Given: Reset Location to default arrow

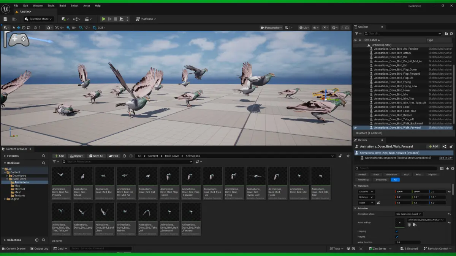Looking at the screenshot, I should point(449,192).
